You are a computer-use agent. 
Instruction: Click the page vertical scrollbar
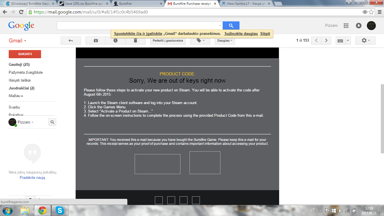382,118
